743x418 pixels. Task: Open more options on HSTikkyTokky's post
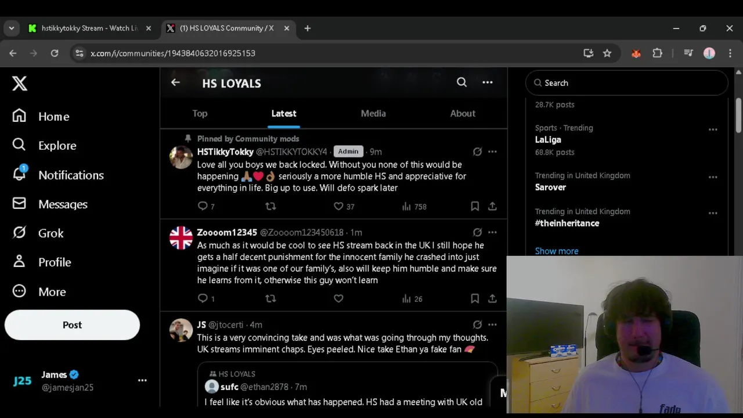pos(492,152)
